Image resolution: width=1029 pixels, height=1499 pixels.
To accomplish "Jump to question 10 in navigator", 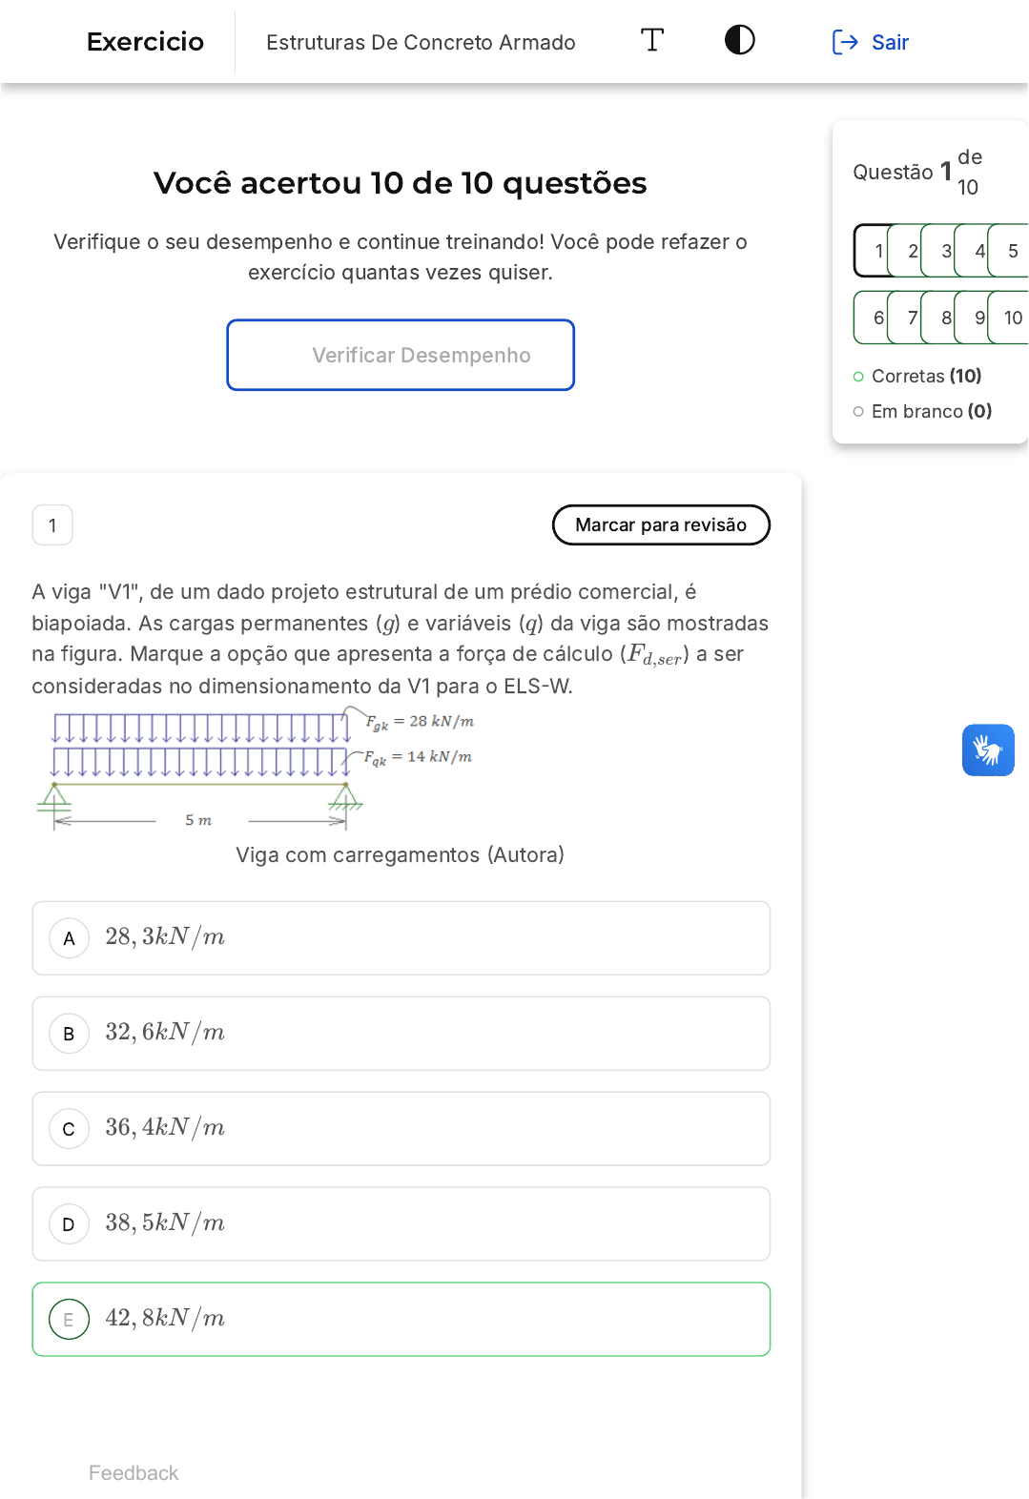I will [x=1011, y=318].
